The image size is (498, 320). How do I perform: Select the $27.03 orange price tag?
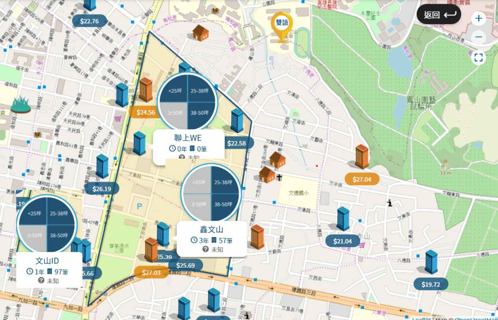point(151,273)
